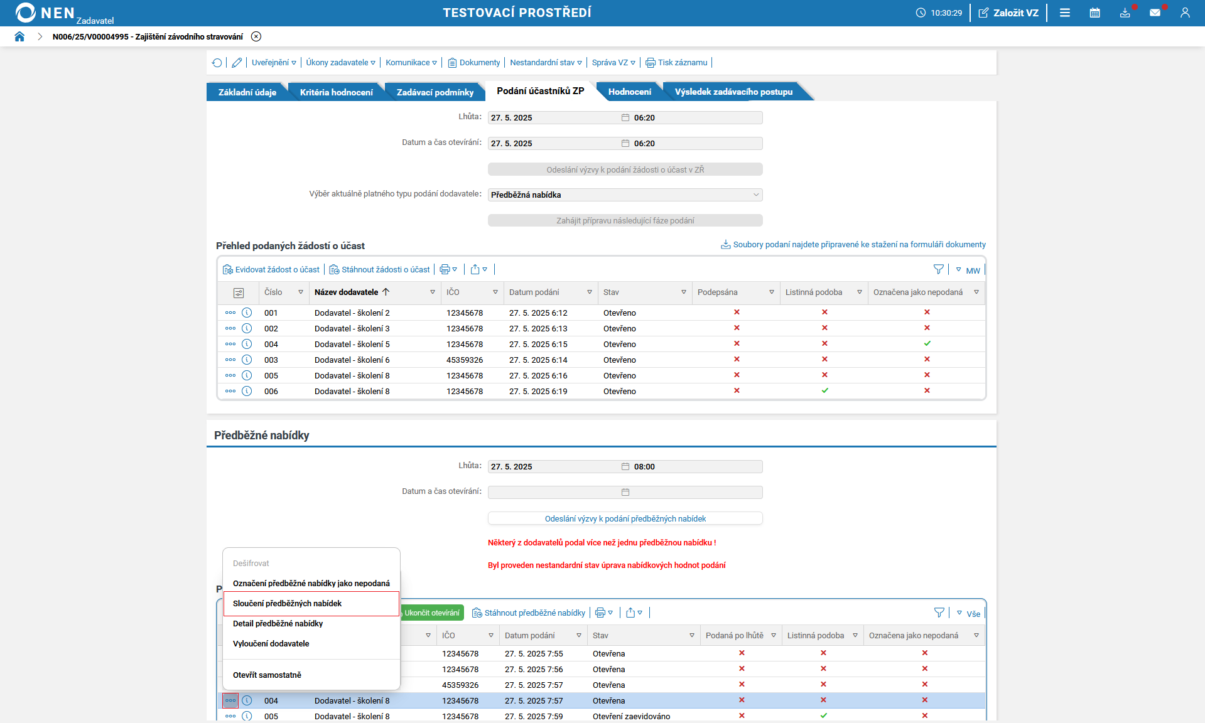Click info icon for request 003 row
This screenshot has width=1205, height=723.
[x=247, y=360]
